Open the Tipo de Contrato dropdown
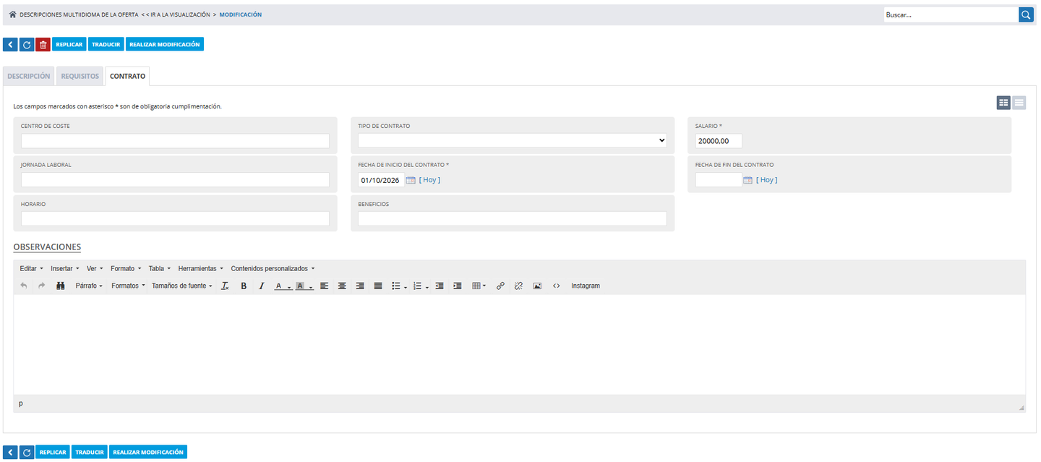The image size is (1041, 462). [x=513, y=141]
